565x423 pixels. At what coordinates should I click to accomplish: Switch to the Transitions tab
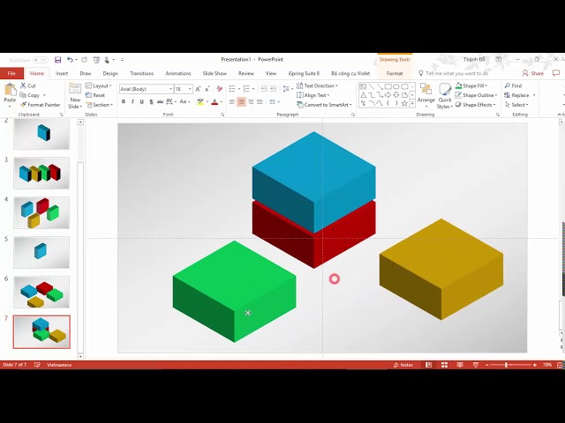[141, 73]
